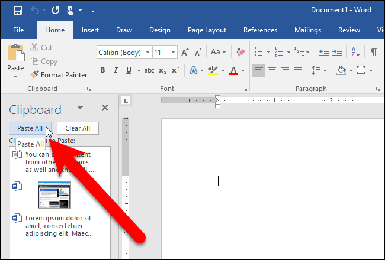Viewport: 385px width, 260px height.
Task: Open the Mailings tab
Action: [307, 30]
